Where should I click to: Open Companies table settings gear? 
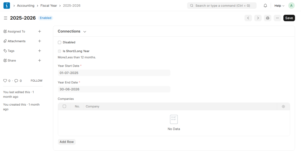pyautogui.click(x=283, y=107)
